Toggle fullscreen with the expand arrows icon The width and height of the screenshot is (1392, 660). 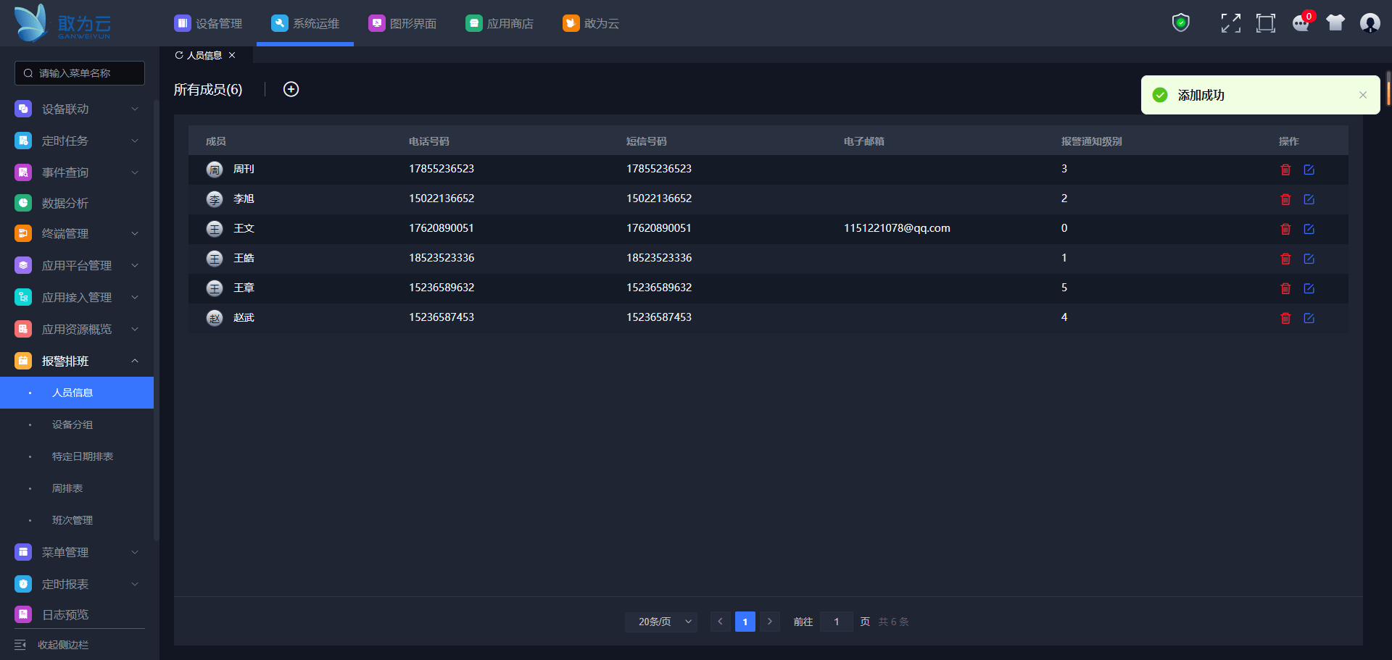[x=1230, y=23]
